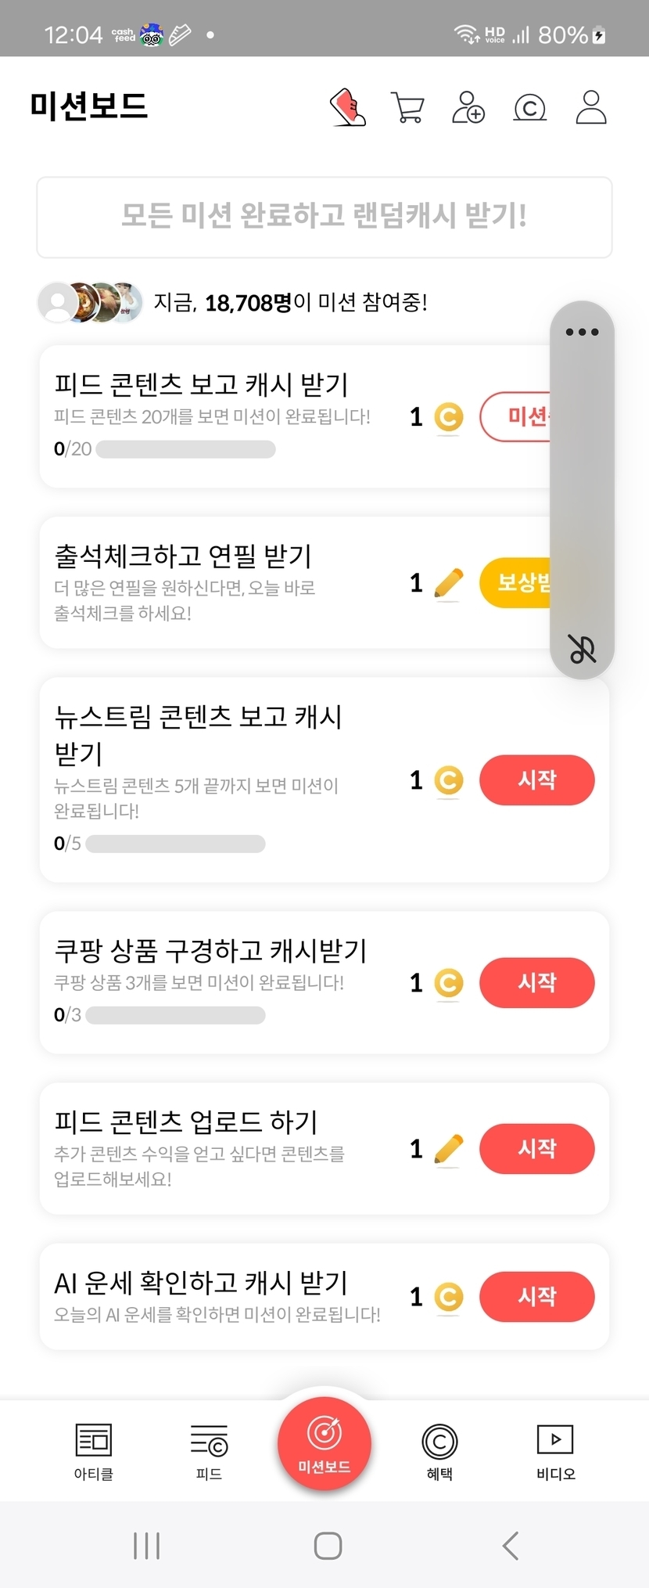Open the user profile icon
Viewport: 649px width, 1588px height.
[591, 107]
